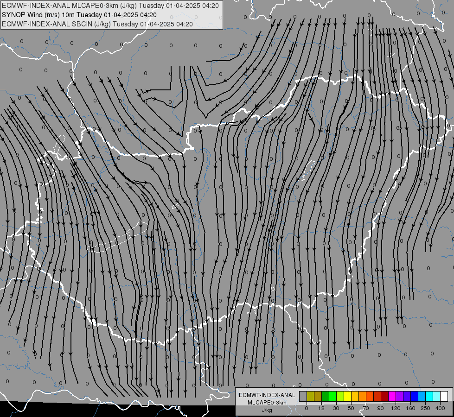Click the MLCAPE0-3km legend label
This screenshot has height=417, width=454.
click(x=267, y=403)
